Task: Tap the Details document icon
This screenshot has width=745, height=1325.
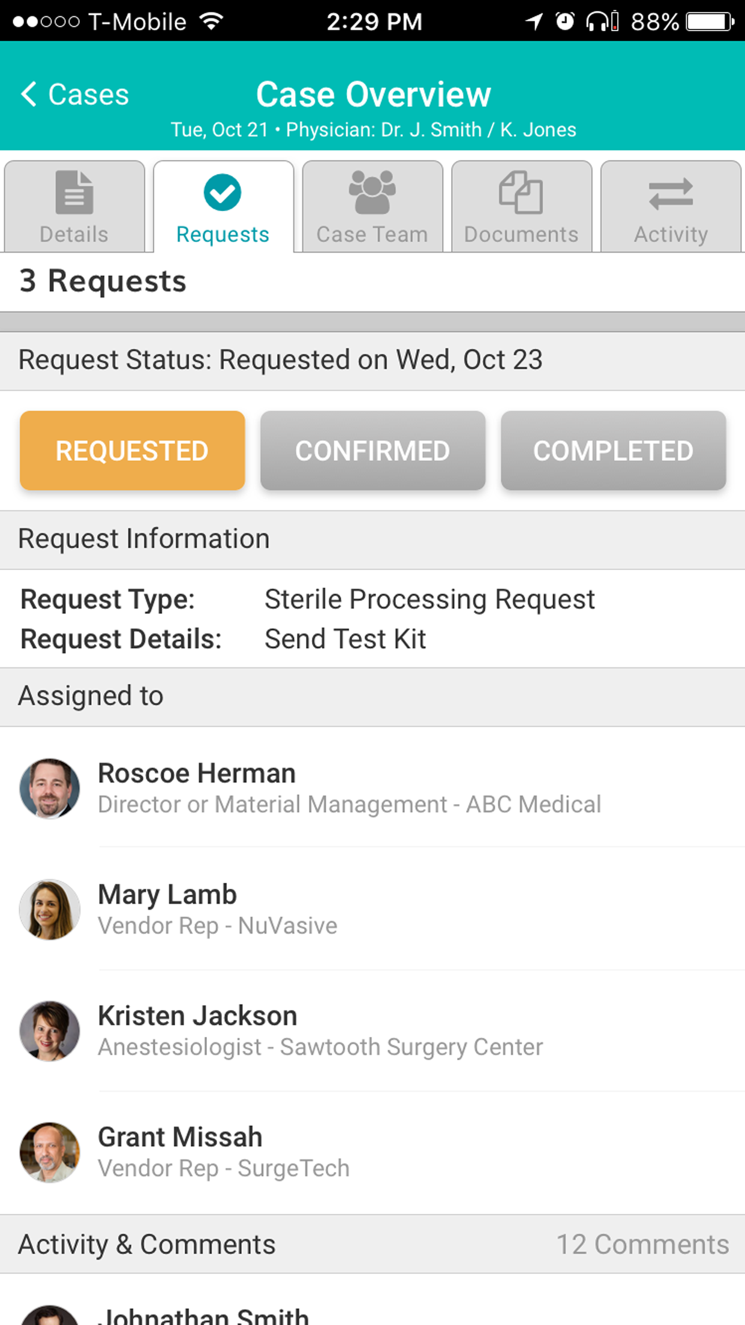Action: (74, 193)
